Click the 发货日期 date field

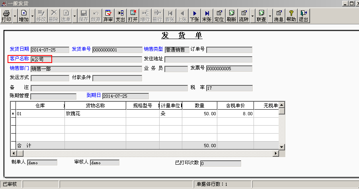coord(50,50)
